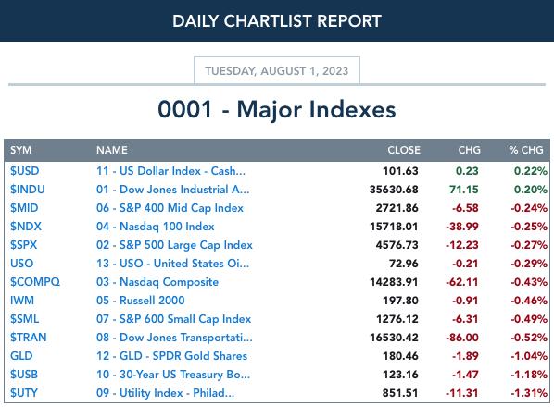This screenshot has width=554, height=407.
Task: Open the $INDU symbol link
Action: pyautogui.click(x=27, y=190)
